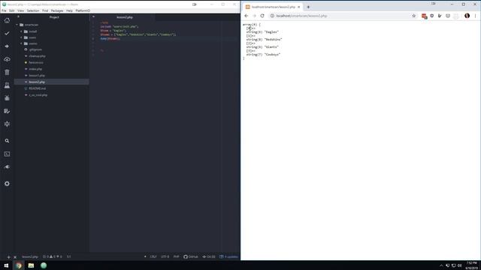Click the GitHub status bar item
This screenshot has height=270, width=481.
[x=191, y=256]
